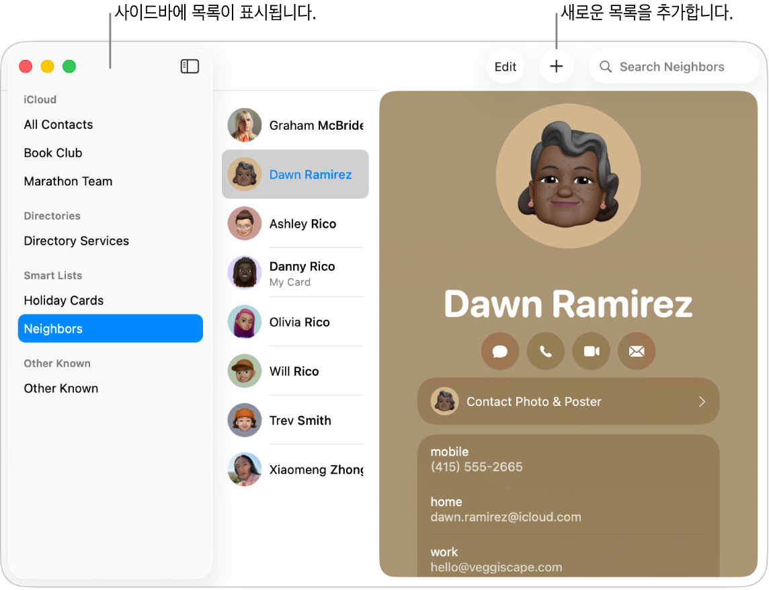Click the Search Neighbors field
This screenshot has width=769, height=590.
click(x=674, y=67)
